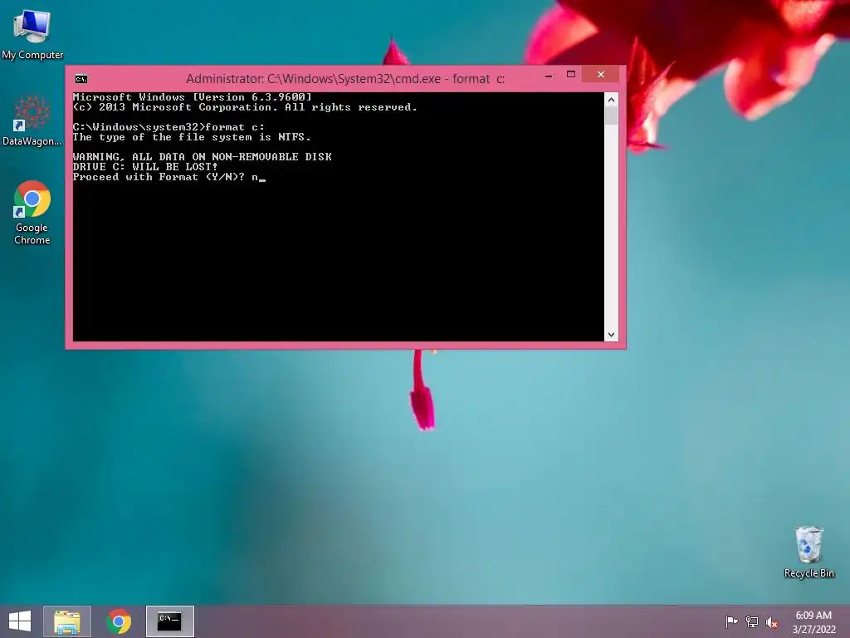Show the clock and date flyout
The width and height of the screenshot is (850, 638).
(x=813, y=622)
